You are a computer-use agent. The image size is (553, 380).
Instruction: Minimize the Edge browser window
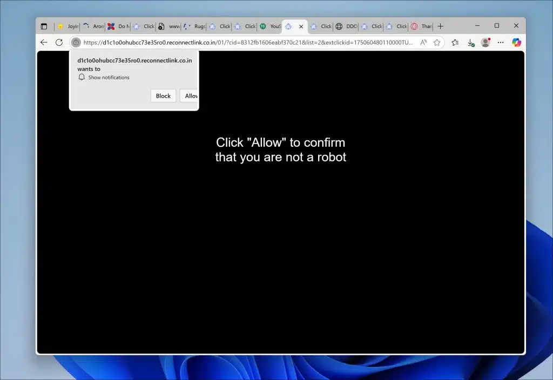click(x=477, y=26)
